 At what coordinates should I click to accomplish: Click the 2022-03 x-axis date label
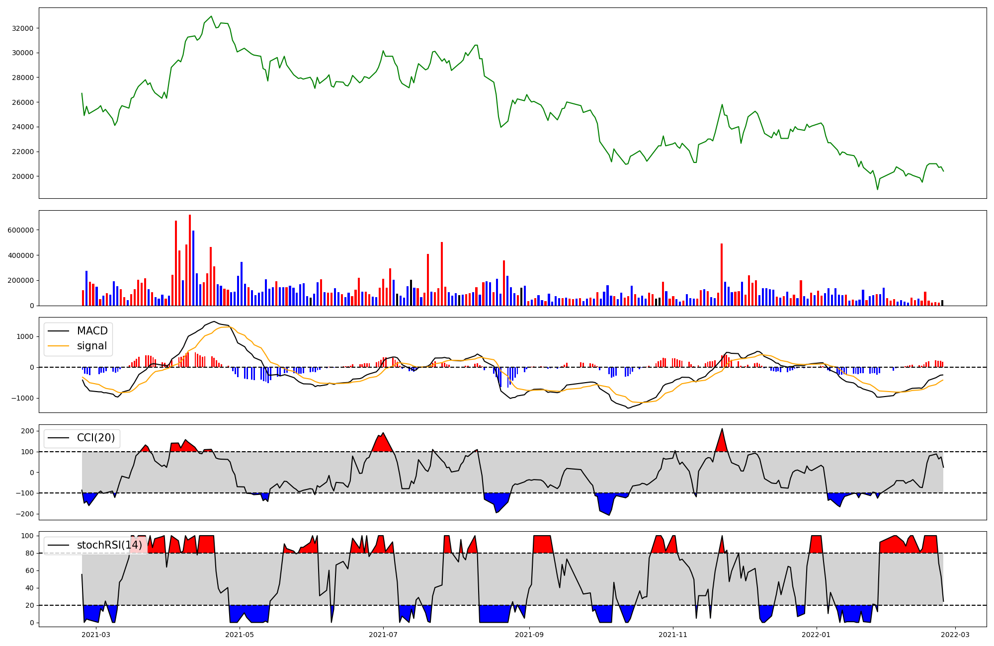click(955, 635)
